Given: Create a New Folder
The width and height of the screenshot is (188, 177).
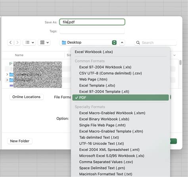Looking at the screenshot, I should (x=20, y=141).
